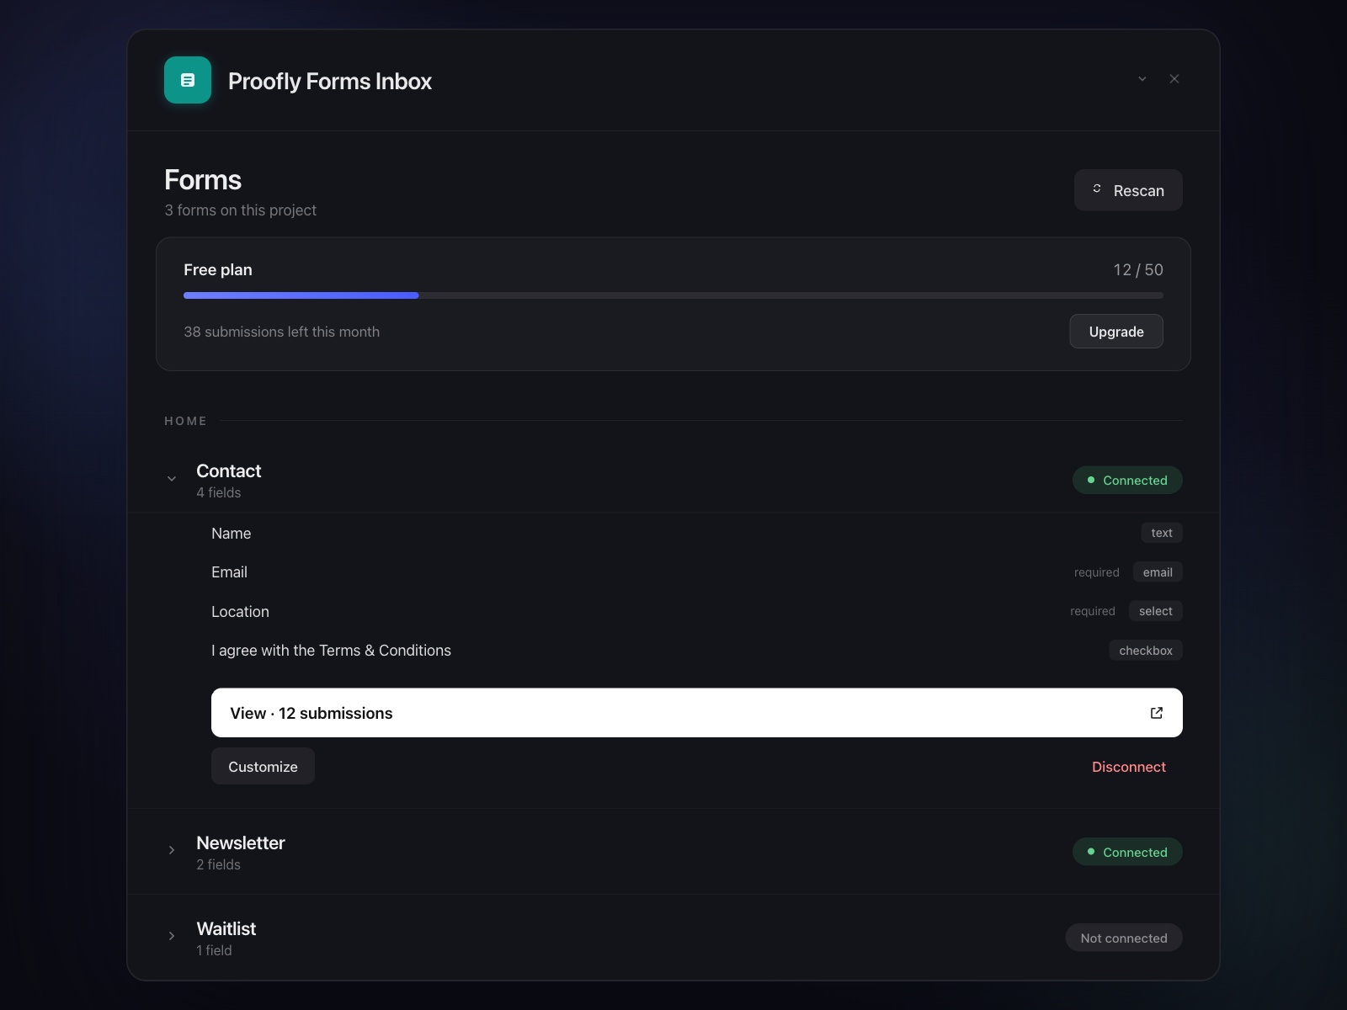Click the Rescan refresh icon

click(1097, 189)
